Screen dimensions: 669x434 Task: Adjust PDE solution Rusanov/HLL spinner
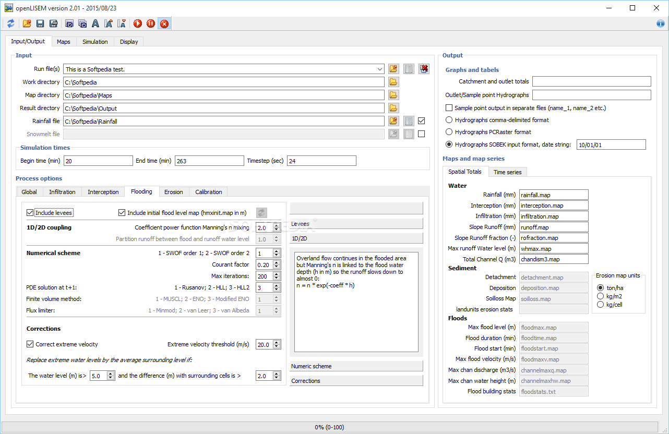point(268,287)
